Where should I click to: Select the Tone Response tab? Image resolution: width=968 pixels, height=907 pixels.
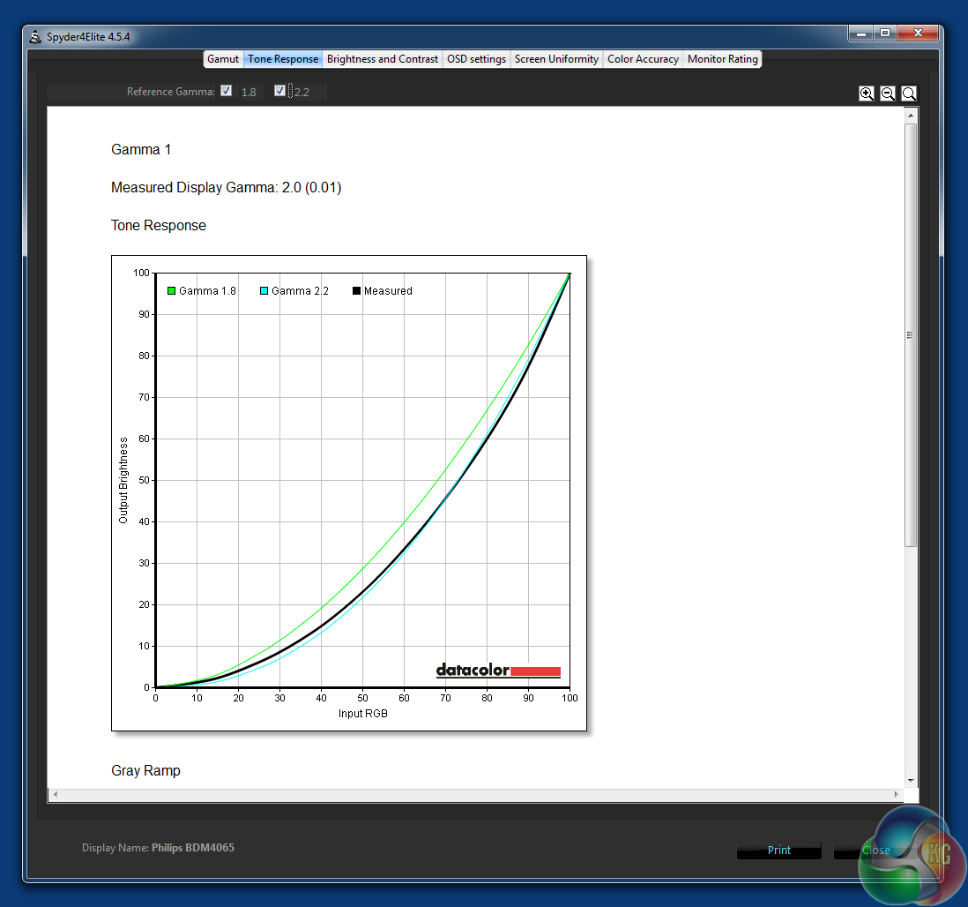(283, 59)
